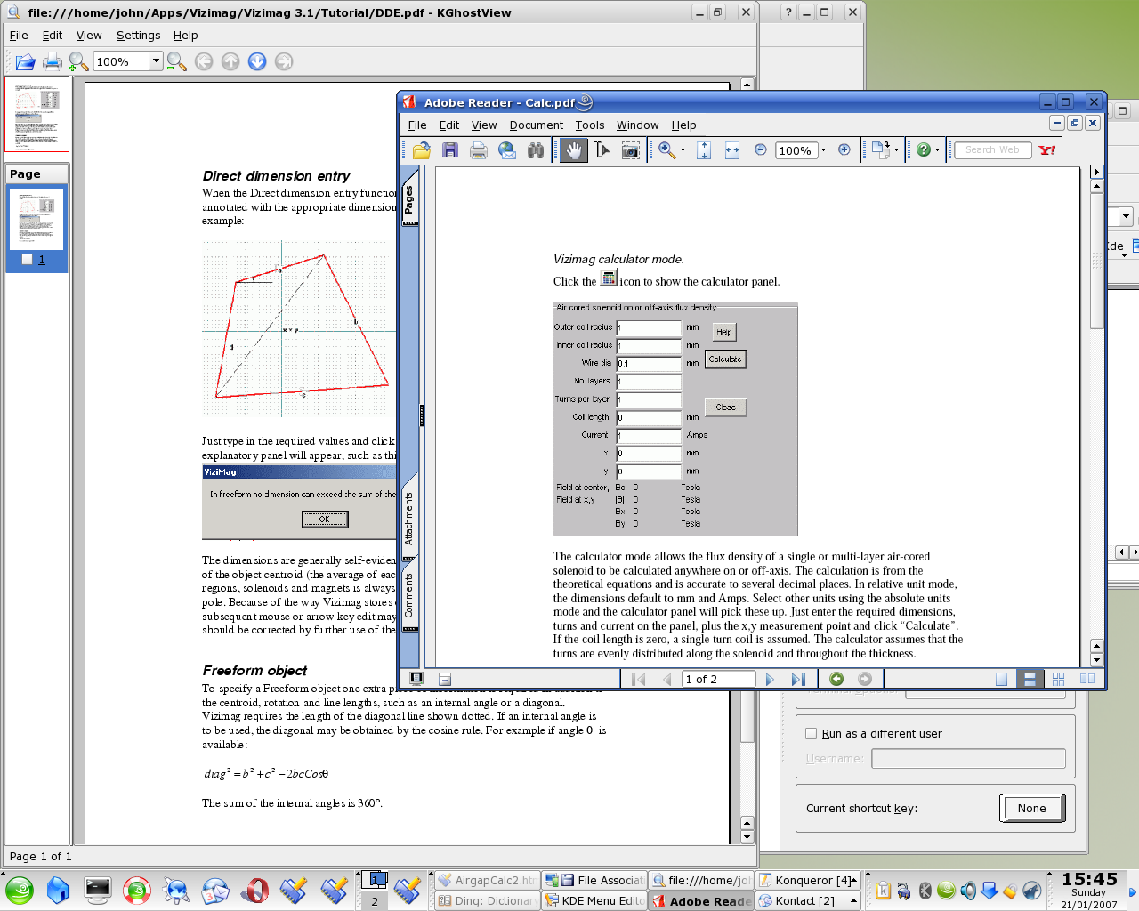Click KGhostView print icon

[x=53, y=61]
